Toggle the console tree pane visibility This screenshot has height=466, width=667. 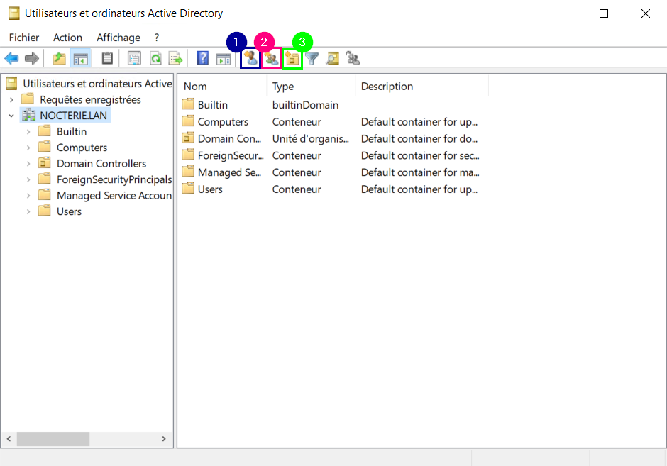80,59
